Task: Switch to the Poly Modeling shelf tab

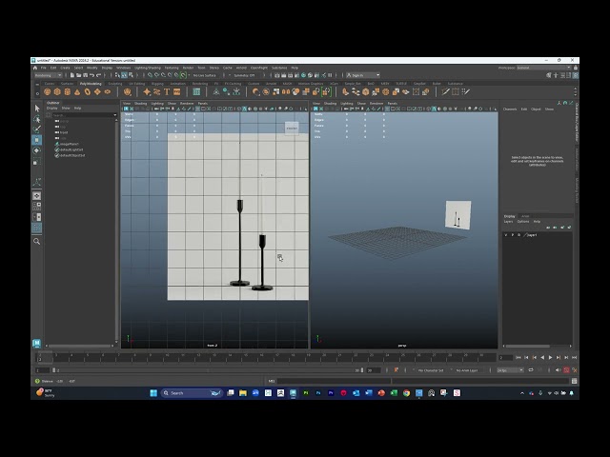Action: (x=91, y=84)
